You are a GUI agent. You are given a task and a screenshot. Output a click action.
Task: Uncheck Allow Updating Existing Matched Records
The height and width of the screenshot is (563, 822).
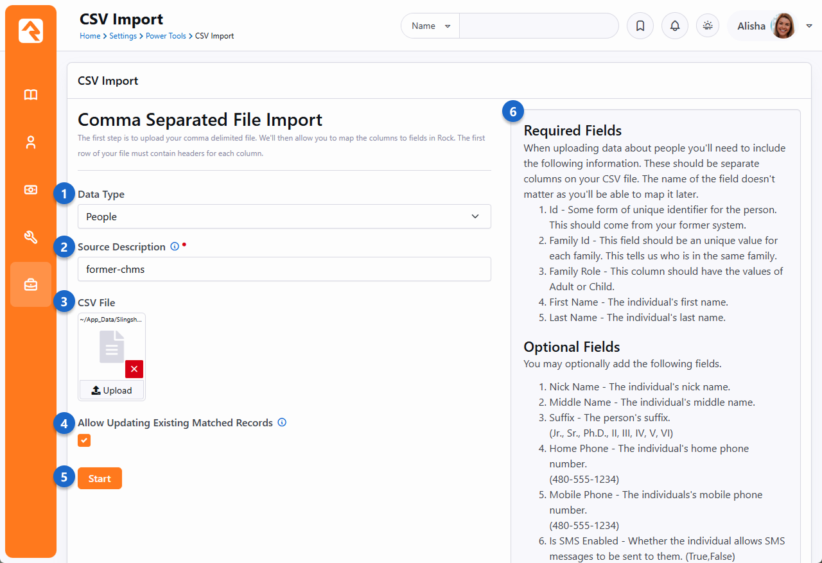(84, 440)
